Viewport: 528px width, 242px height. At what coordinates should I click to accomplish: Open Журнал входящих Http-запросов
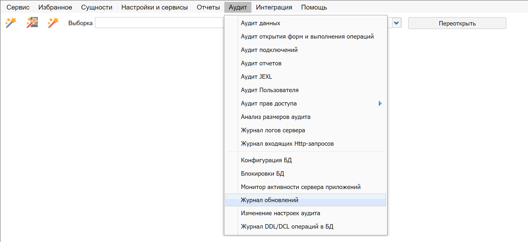coord(306,143)
